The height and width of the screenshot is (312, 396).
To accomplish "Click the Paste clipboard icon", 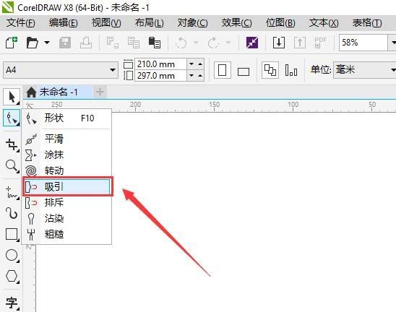I will [155, 43].
